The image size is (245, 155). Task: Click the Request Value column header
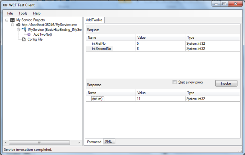click(161, 38)
